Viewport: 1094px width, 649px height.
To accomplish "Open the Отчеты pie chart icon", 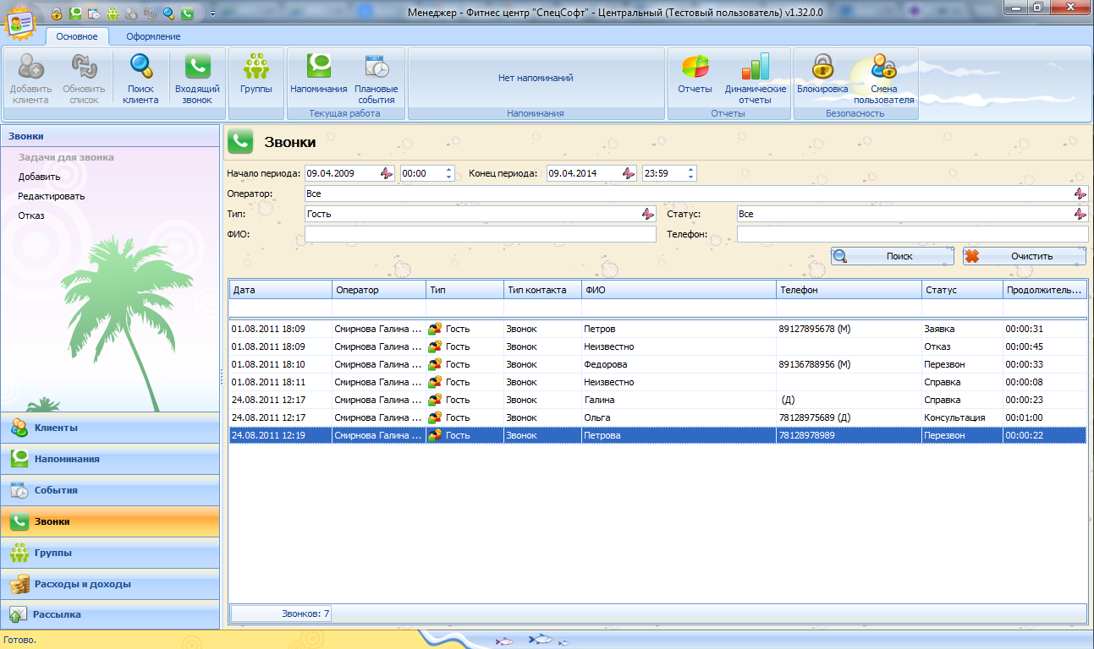I will click(x=695, y=68).
